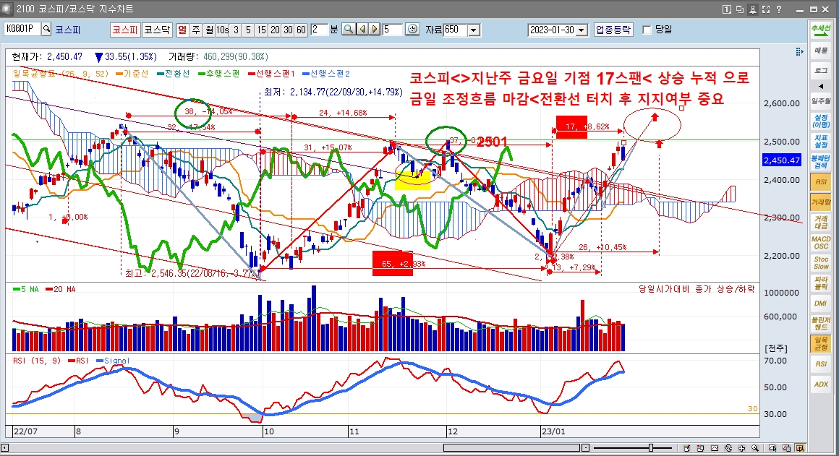Click the clock icon beside the 5 field
This screenshot has width=839, height=456.
tap(412, 30)
